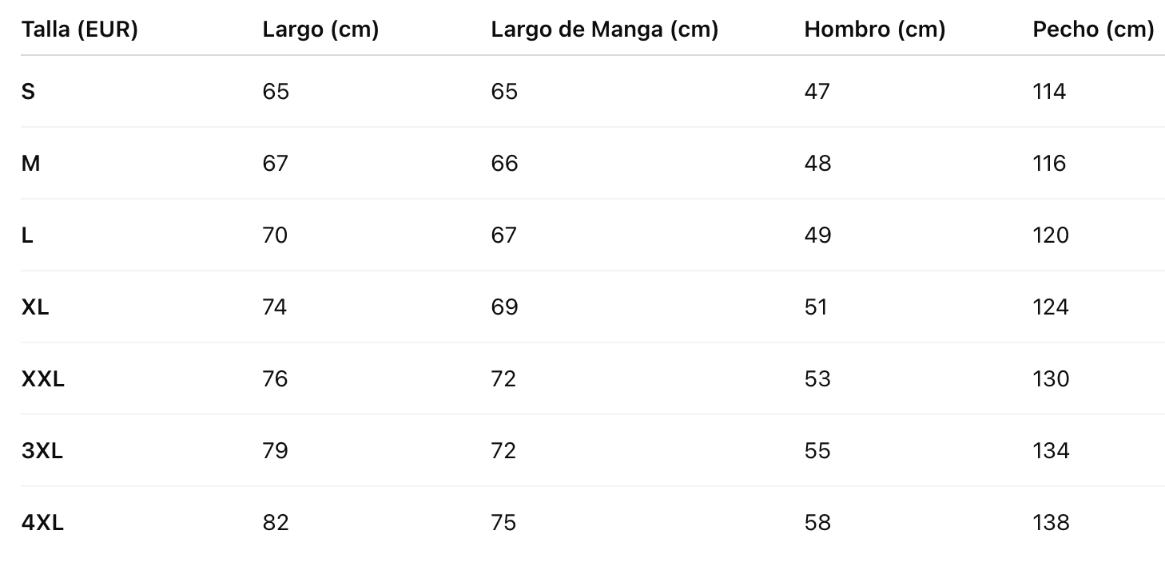The height and width of the screenshot is (562, 1165).
Task: Click the Largo value 70 for size L
Action: click(x=275, y=235)
